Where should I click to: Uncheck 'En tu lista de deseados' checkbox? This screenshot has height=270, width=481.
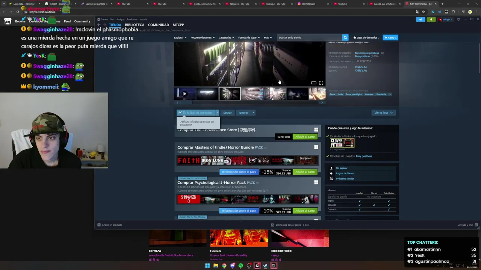coord(180,112)
